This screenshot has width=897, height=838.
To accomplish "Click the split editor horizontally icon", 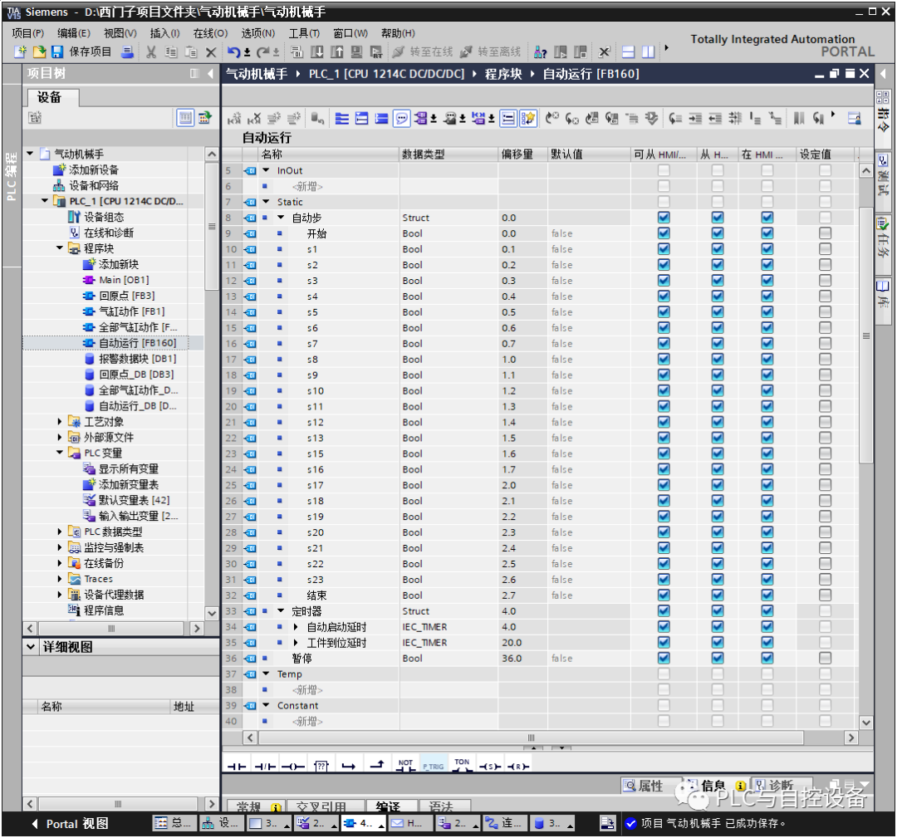I will 628,52.
